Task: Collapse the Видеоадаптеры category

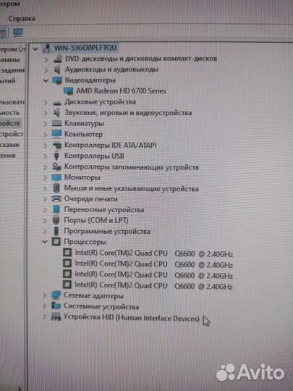Action: click(46, 80)
